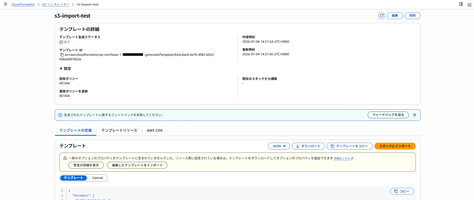Click the s3-import-test page heading
The width and height of the screenshot is (474, 200).
pyautogui.click(x=72, y=16)
